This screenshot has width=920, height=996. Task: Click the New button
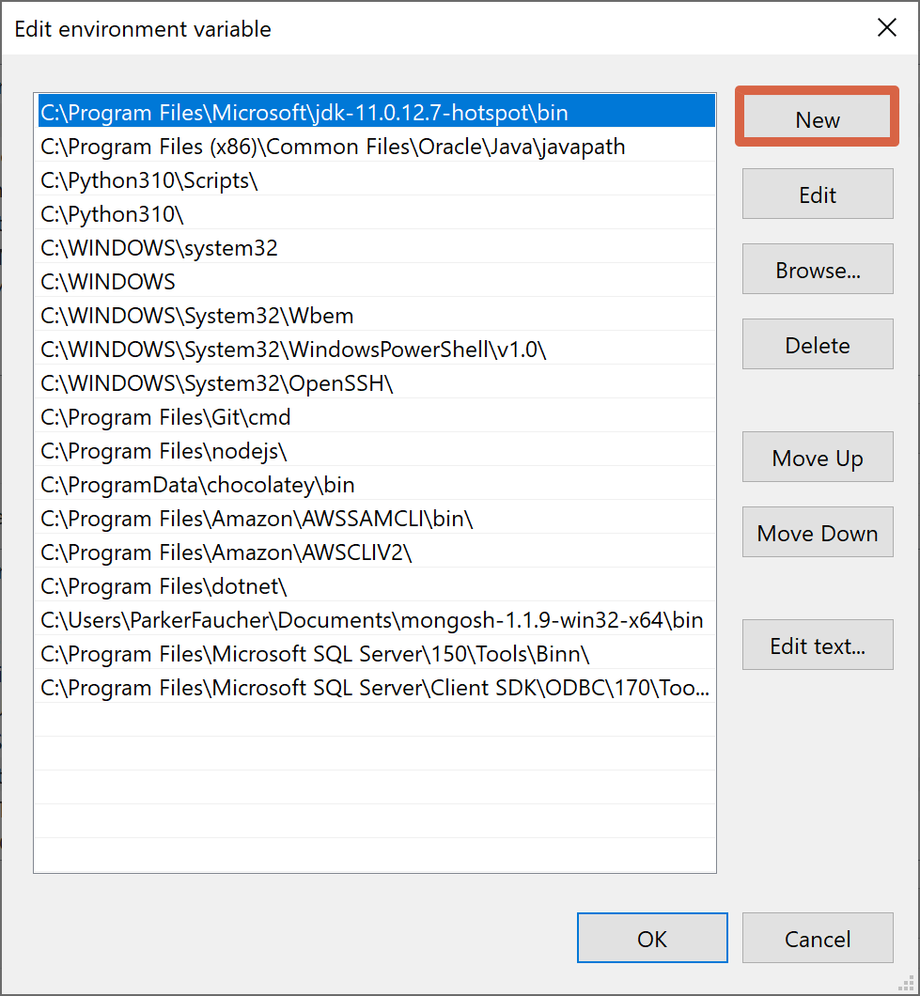817,119
